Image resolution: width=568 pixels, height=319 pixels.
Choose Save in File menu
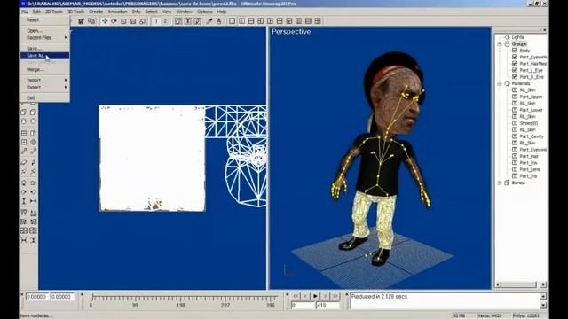click(44, 48)
